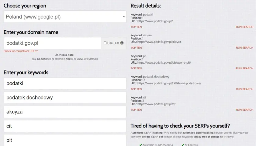
Task: Click the domain name field containing podatki.gov.pl
Action: point(52,43)
